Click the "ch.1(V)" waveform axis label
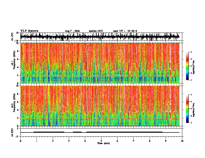Viewport: 205px width, 158px height. 13,37
